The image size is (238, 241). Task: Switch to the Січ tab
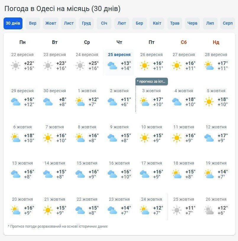(x=104, y=23)
